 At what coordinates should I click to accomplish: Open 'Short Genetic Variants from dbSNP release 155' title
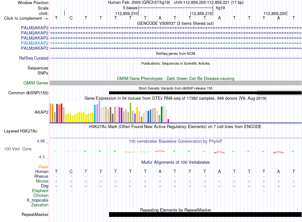(175, 88)
